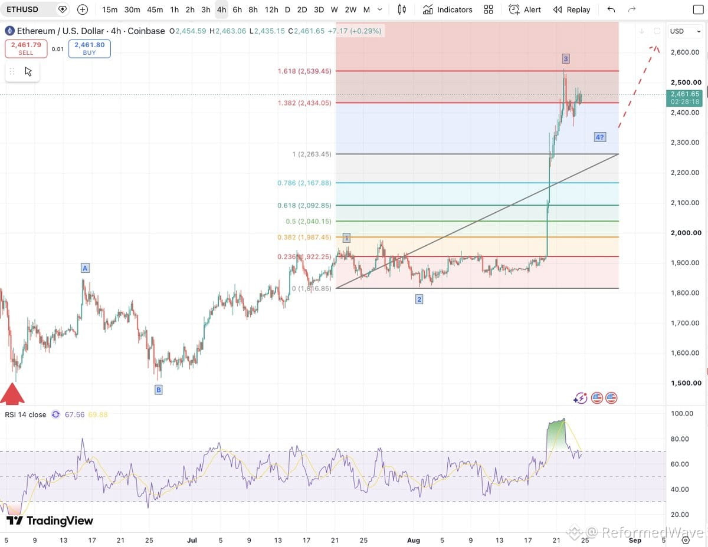This screenshot has width=708, height=547.
Task: Change the chart to 8h interval
Action: coord(253,9)
